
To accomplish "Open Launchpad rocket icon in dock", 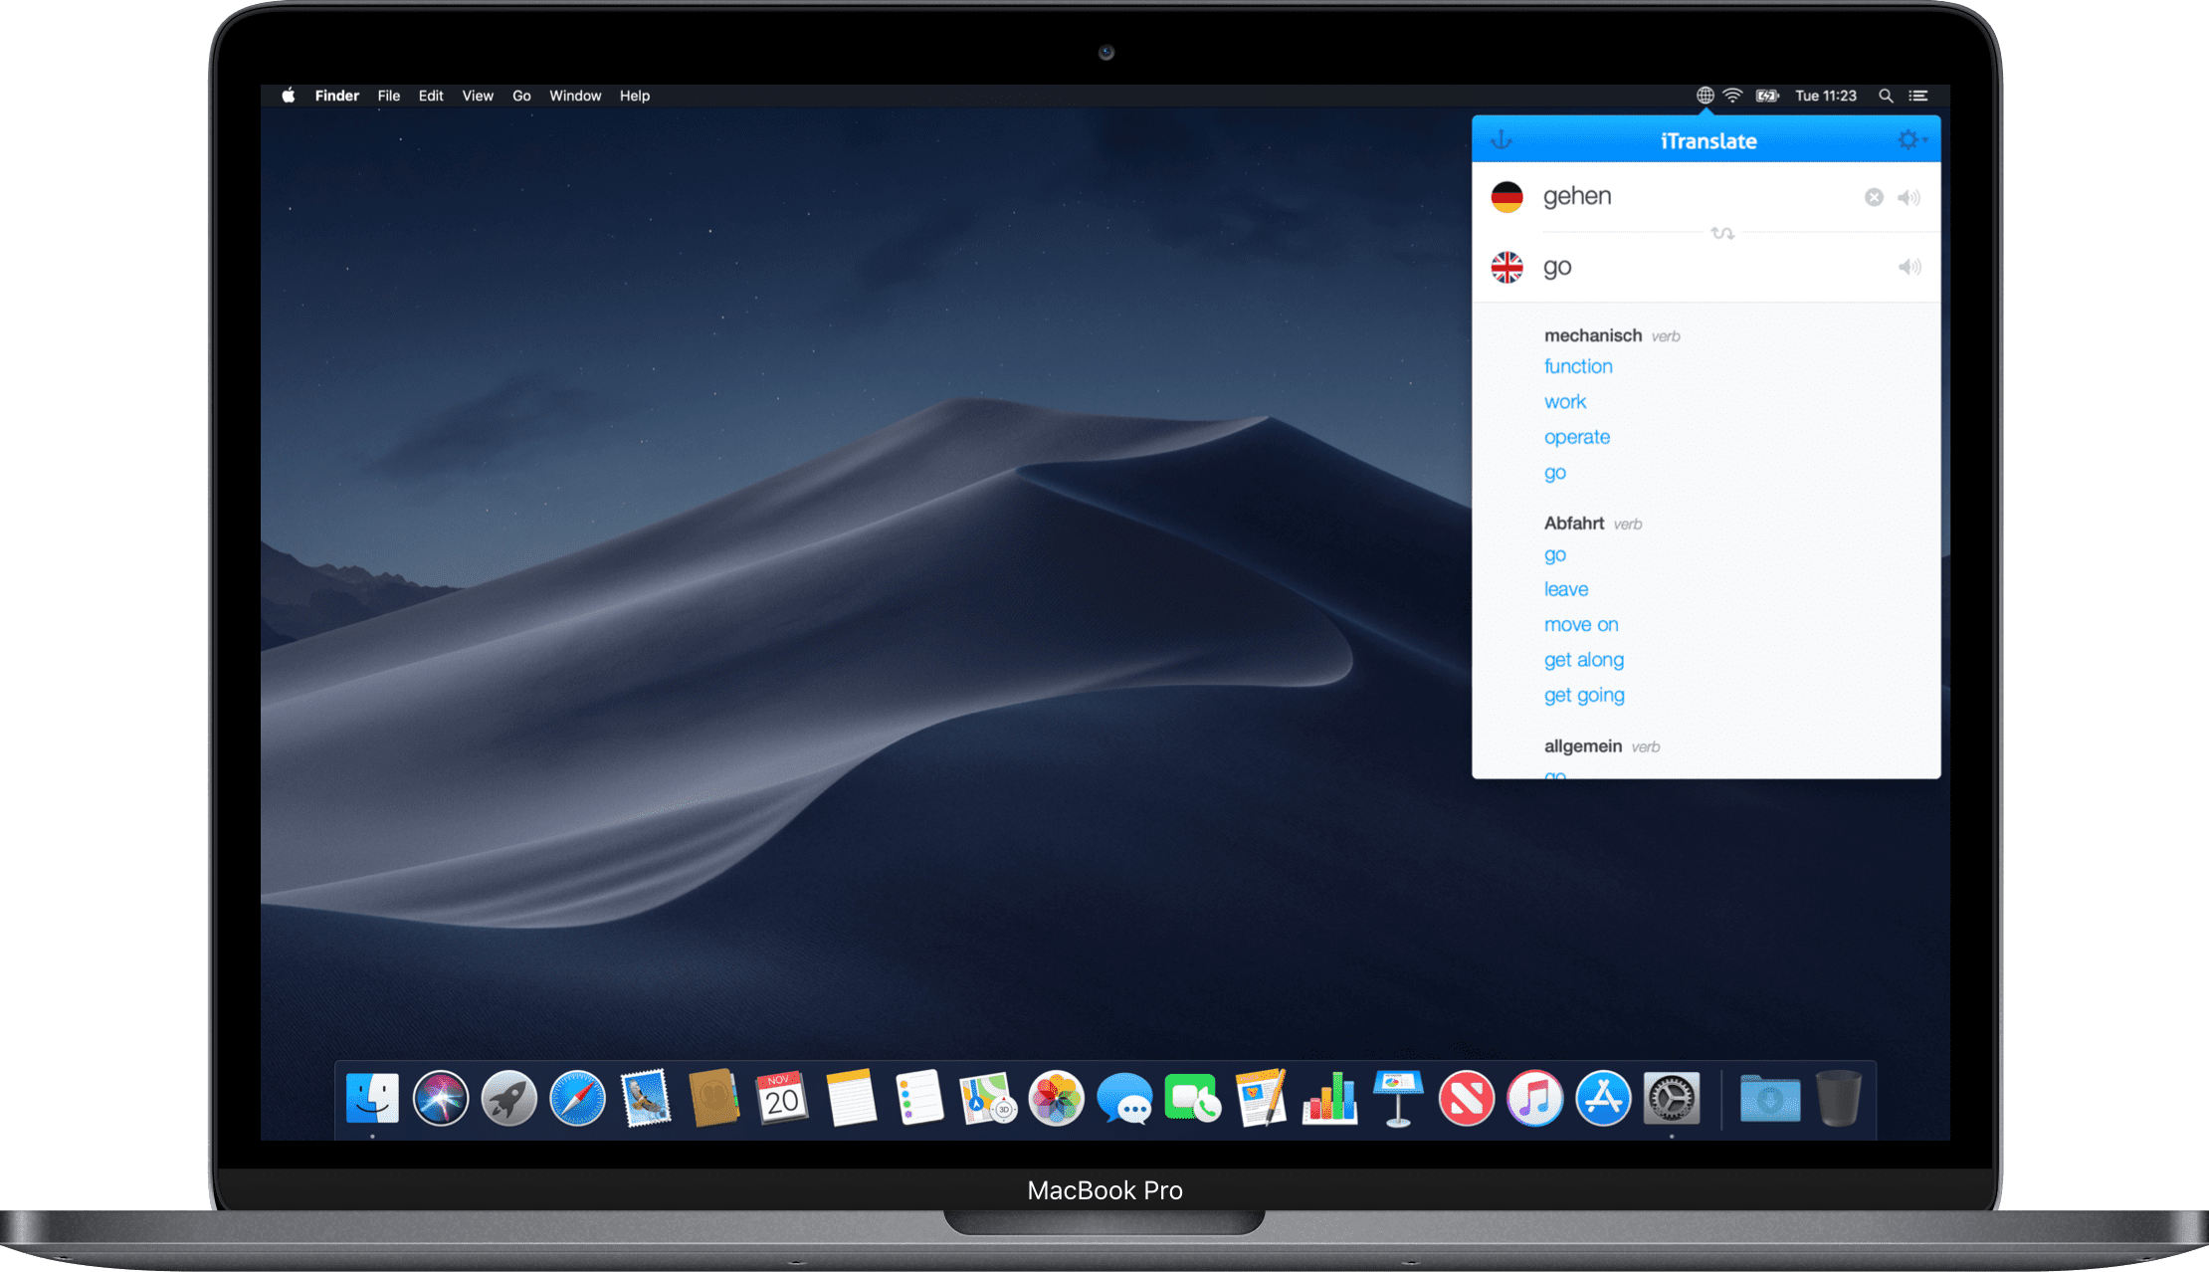I will coord(508,1099).
